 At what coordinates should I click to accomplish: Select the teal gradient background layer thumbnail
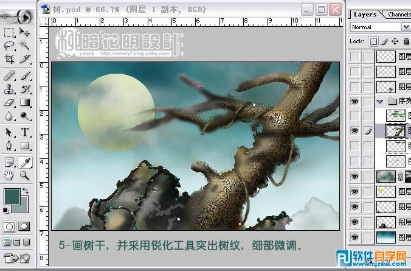coord(386,238)
